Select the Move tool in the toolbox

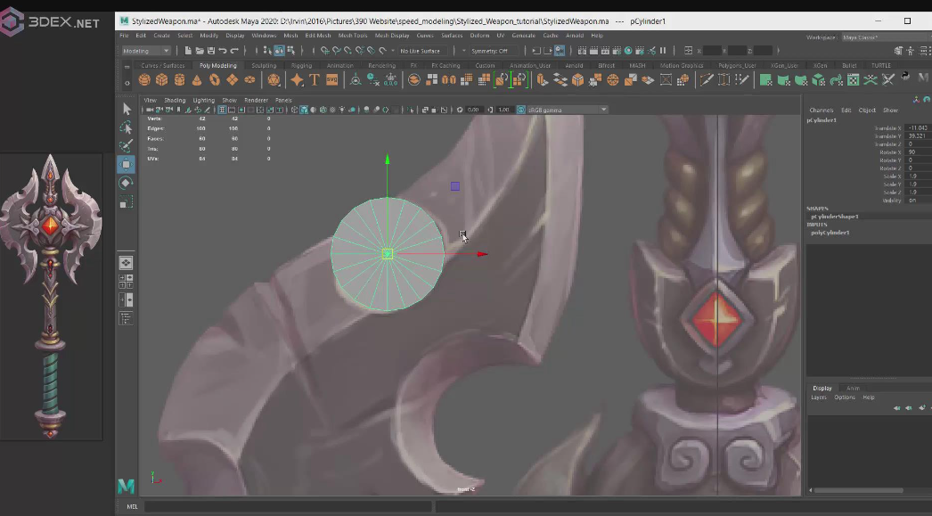pyautogui.click(x=126, y=164)
